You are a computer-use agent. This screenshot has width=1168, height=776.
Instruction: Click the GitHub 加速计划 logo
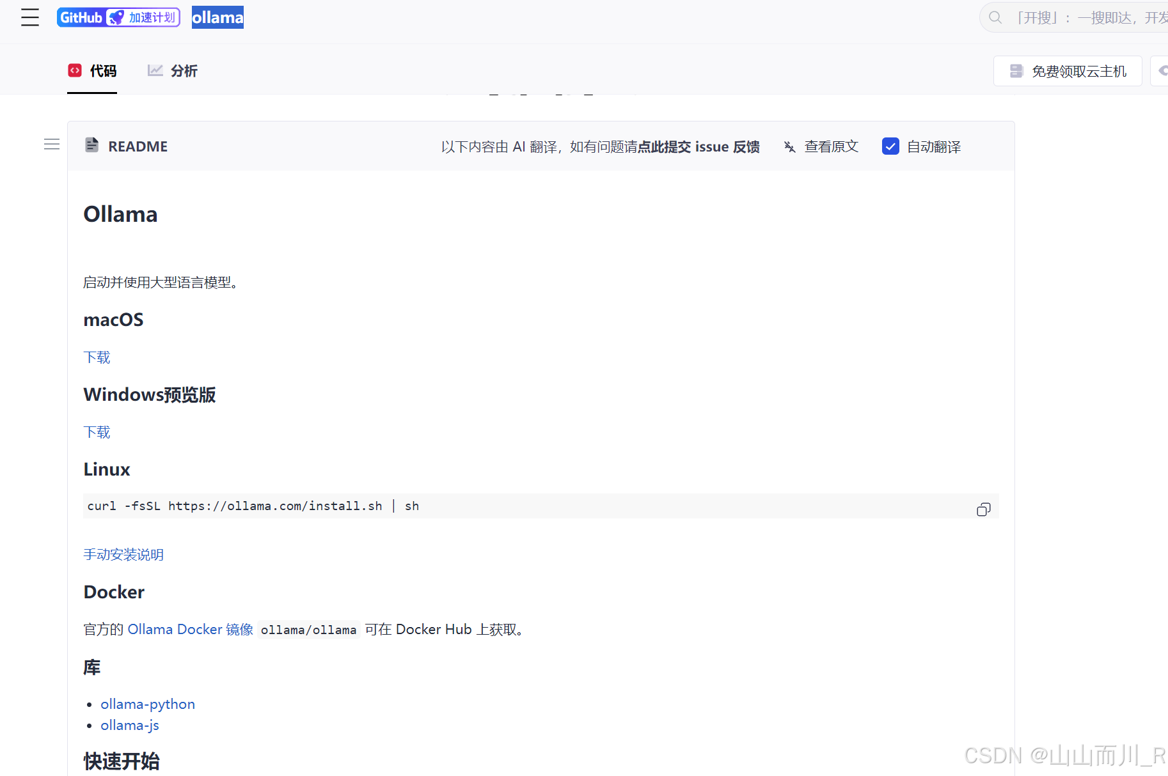pyautogui.click(x=118, y=17)
